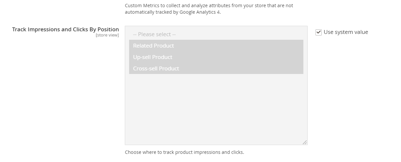
Task: Choose Up-sell Product in the list
Action: pyautogui.click(x=153, y=57)
